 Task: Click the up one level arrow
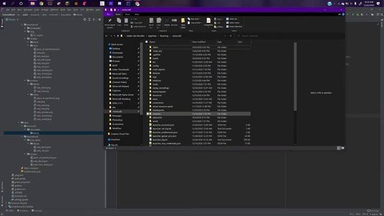pos(118,36)
